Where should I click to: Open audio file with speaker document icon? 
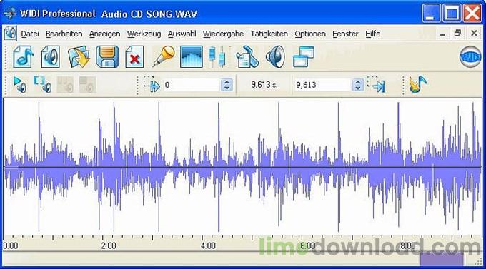51,57
